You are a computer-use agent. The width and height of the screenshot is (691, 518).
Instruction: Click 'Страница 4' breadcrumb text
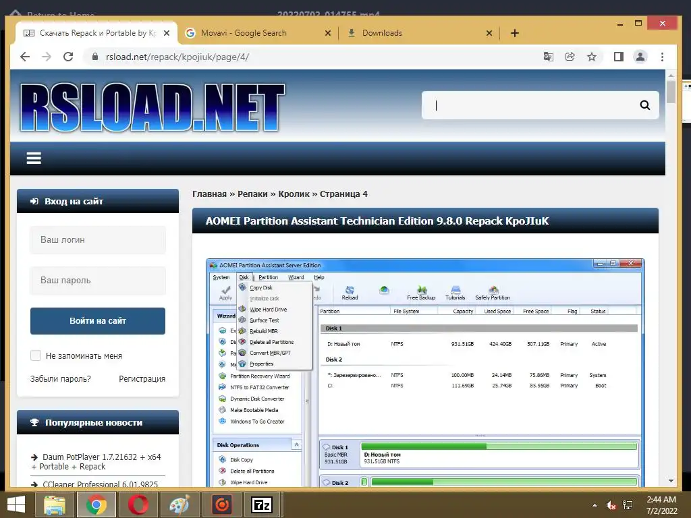(x=343, y=194)
